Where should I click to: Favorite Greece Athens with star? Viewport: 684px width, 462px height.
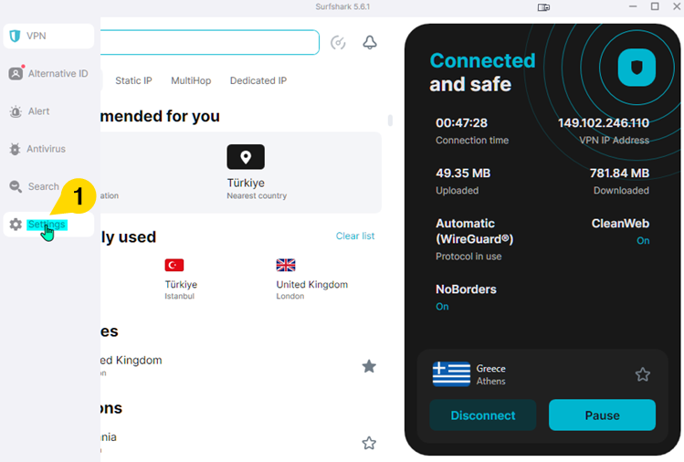pos(643,374)
